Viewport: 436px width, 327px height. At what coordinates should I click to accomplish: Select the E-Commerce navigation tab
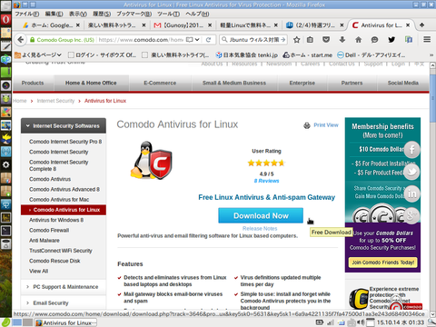click(160, 83)
